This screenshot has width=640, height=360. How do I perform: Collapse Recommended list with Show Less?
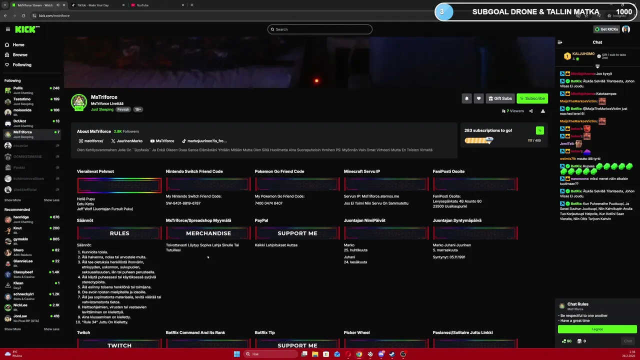tap(51, 329)
